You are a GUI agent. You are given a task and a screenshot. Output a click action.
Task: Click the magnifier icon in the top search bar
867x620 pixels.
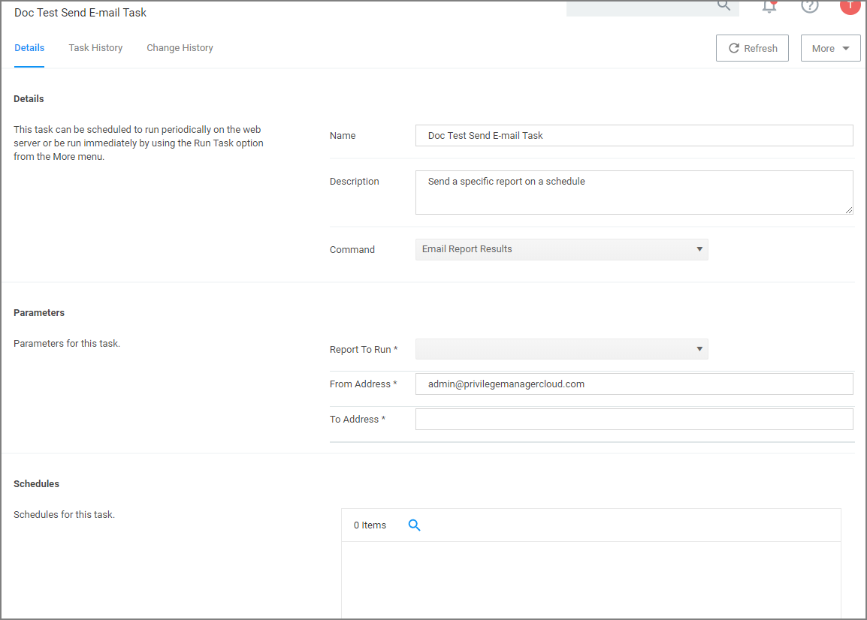click(x=724, y=5)
